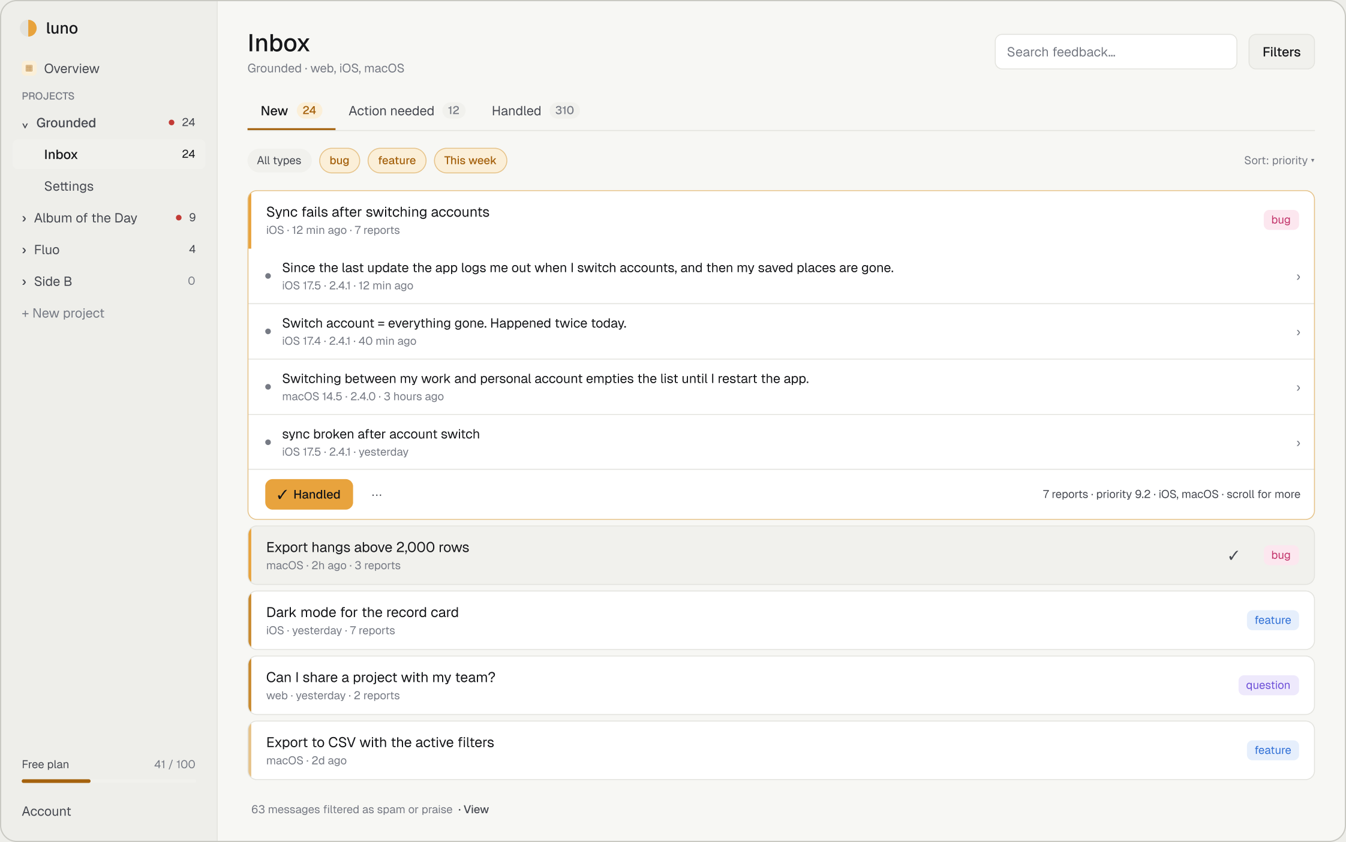Open Overview via its grid icon

(29, 68)
